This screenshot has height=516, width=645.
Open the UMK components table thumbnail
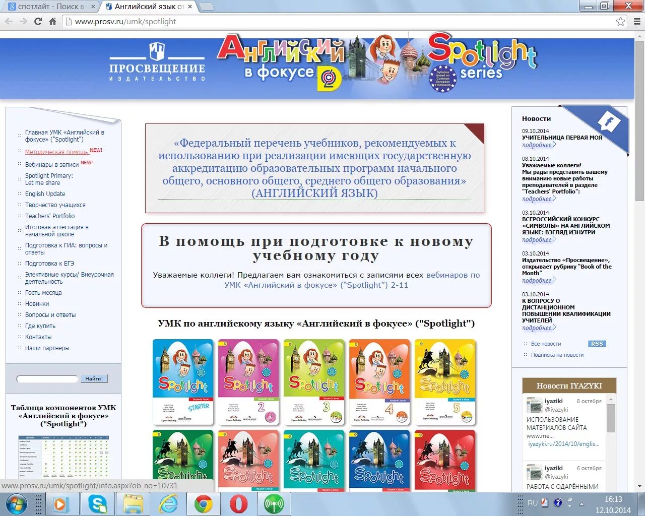pos(63,456)
